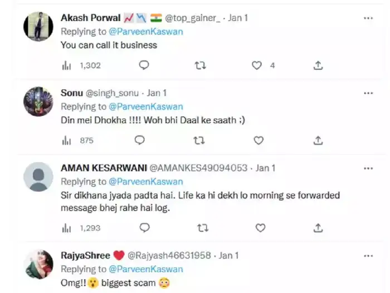Open RajyaShree's profile picture
The height and width of the screenshot is (293, 390).
tap(38, 264)
